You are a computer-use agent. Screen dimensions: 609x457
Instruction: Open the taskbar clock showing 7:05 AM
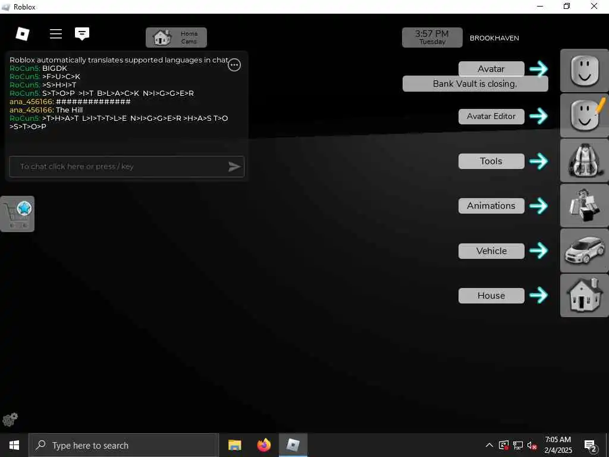coord(558,445)
